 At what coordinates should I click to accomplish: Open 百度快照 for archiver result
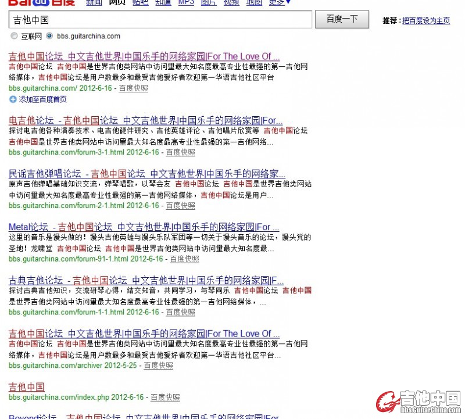tap(158, 366)
